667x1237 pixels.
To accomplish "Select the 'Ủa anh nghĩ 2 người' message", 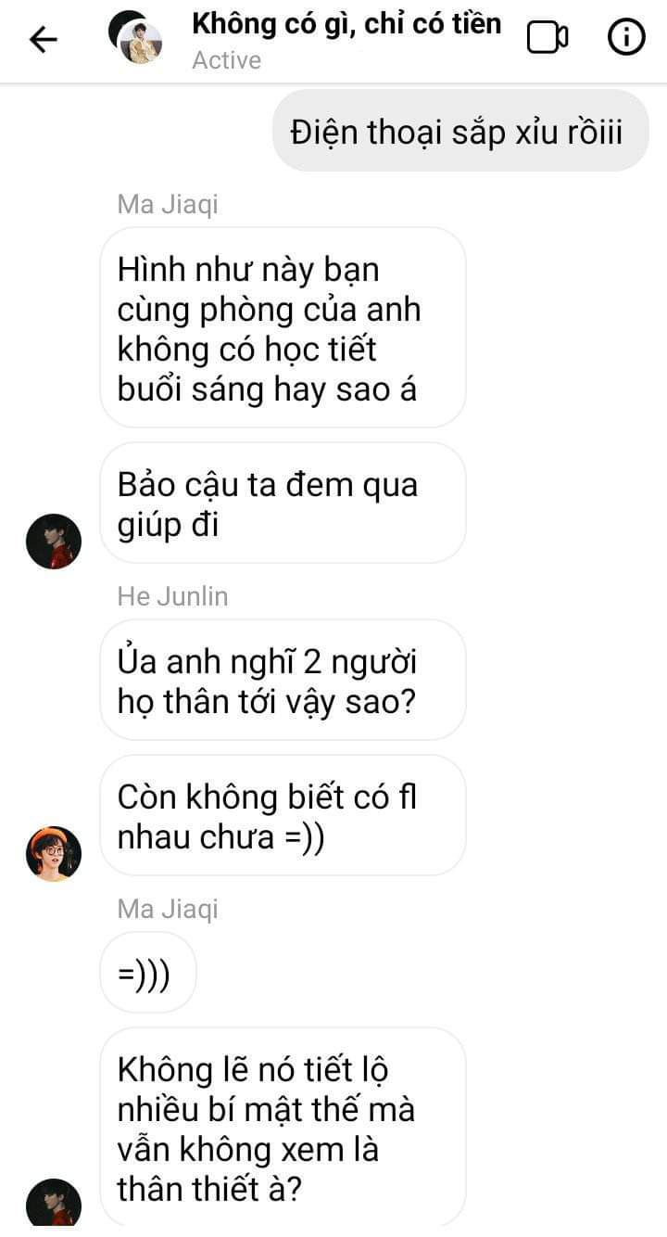I will pyautogui.click(x=283, y=681).
